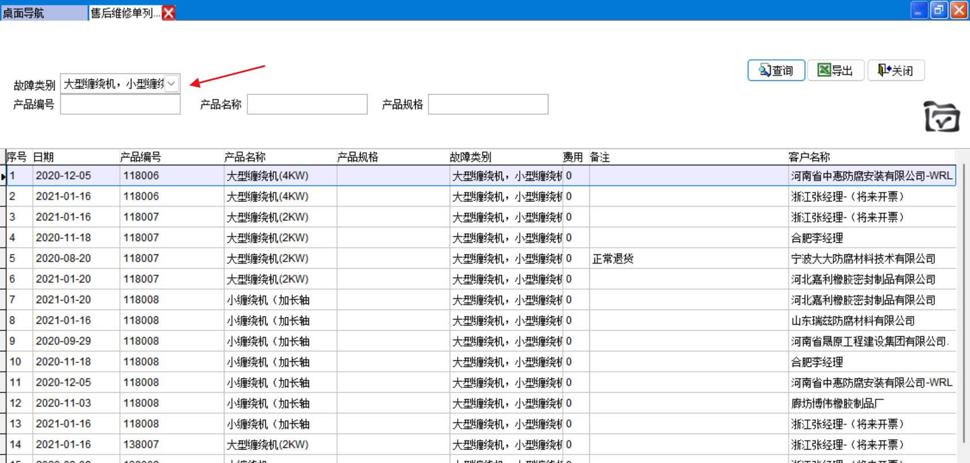The height and width of the screenshot is (463, 970).
Task: Close the 售后维修单列 tab via red X
Action: point(169,13)
